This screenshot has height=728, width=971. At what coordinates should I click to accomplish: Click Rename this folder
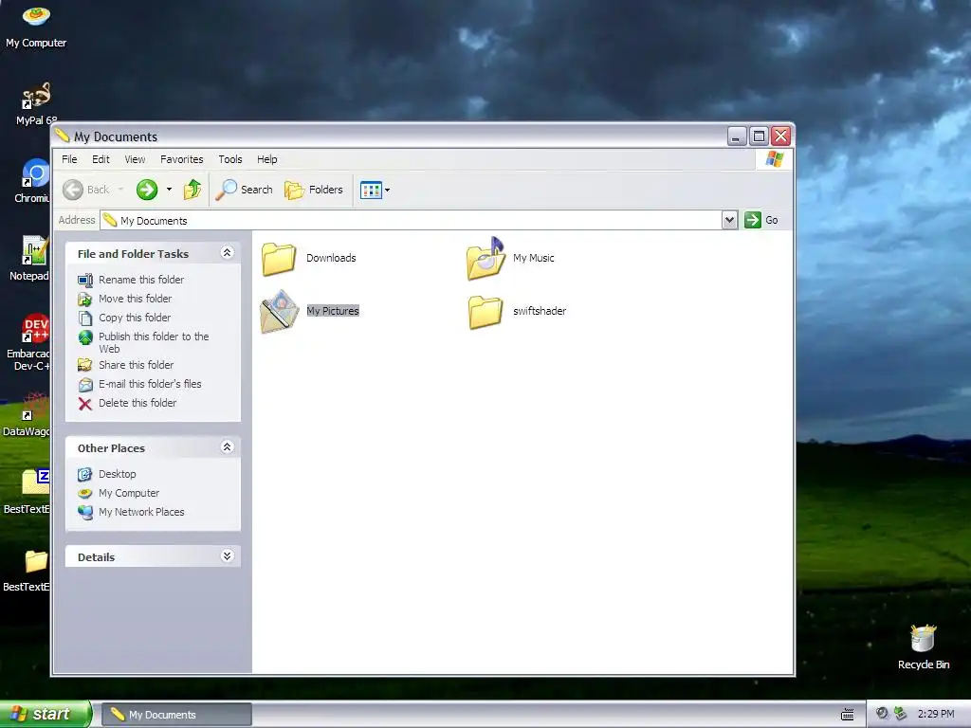(x=141, y=280)
